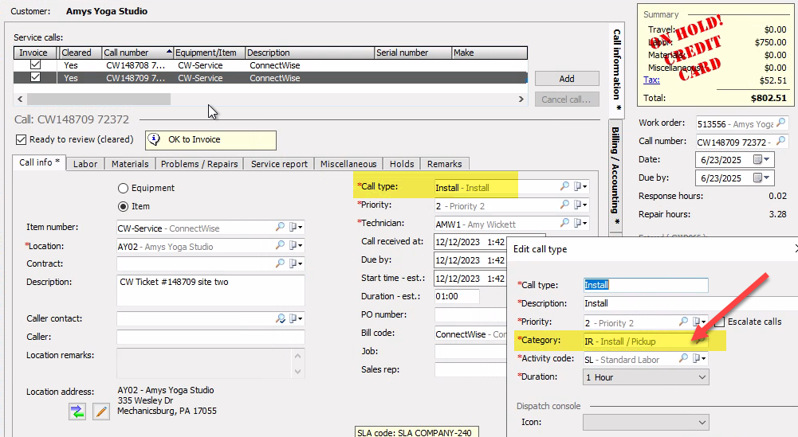This screenshot has width=798, height=437.
Task: Open record options menu for Caller contact field
Action: point(296,318)
